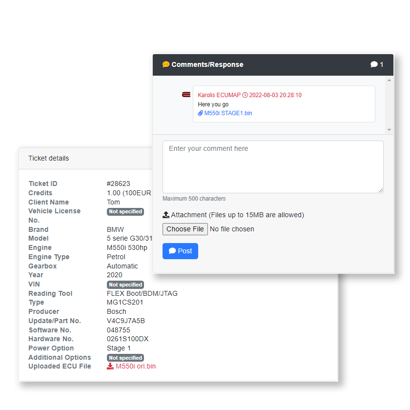Screen dimensions: 410x410
Task: Click the chat bubble icon inside Post button
Action: (172, 251)
